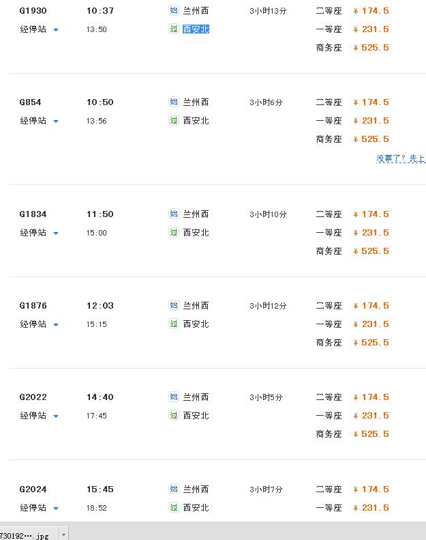The height and width of the screenshot is (540, 426).
Task: Open download item dropdown arrow beside jpg file
Action: click(x=63, y=535)
